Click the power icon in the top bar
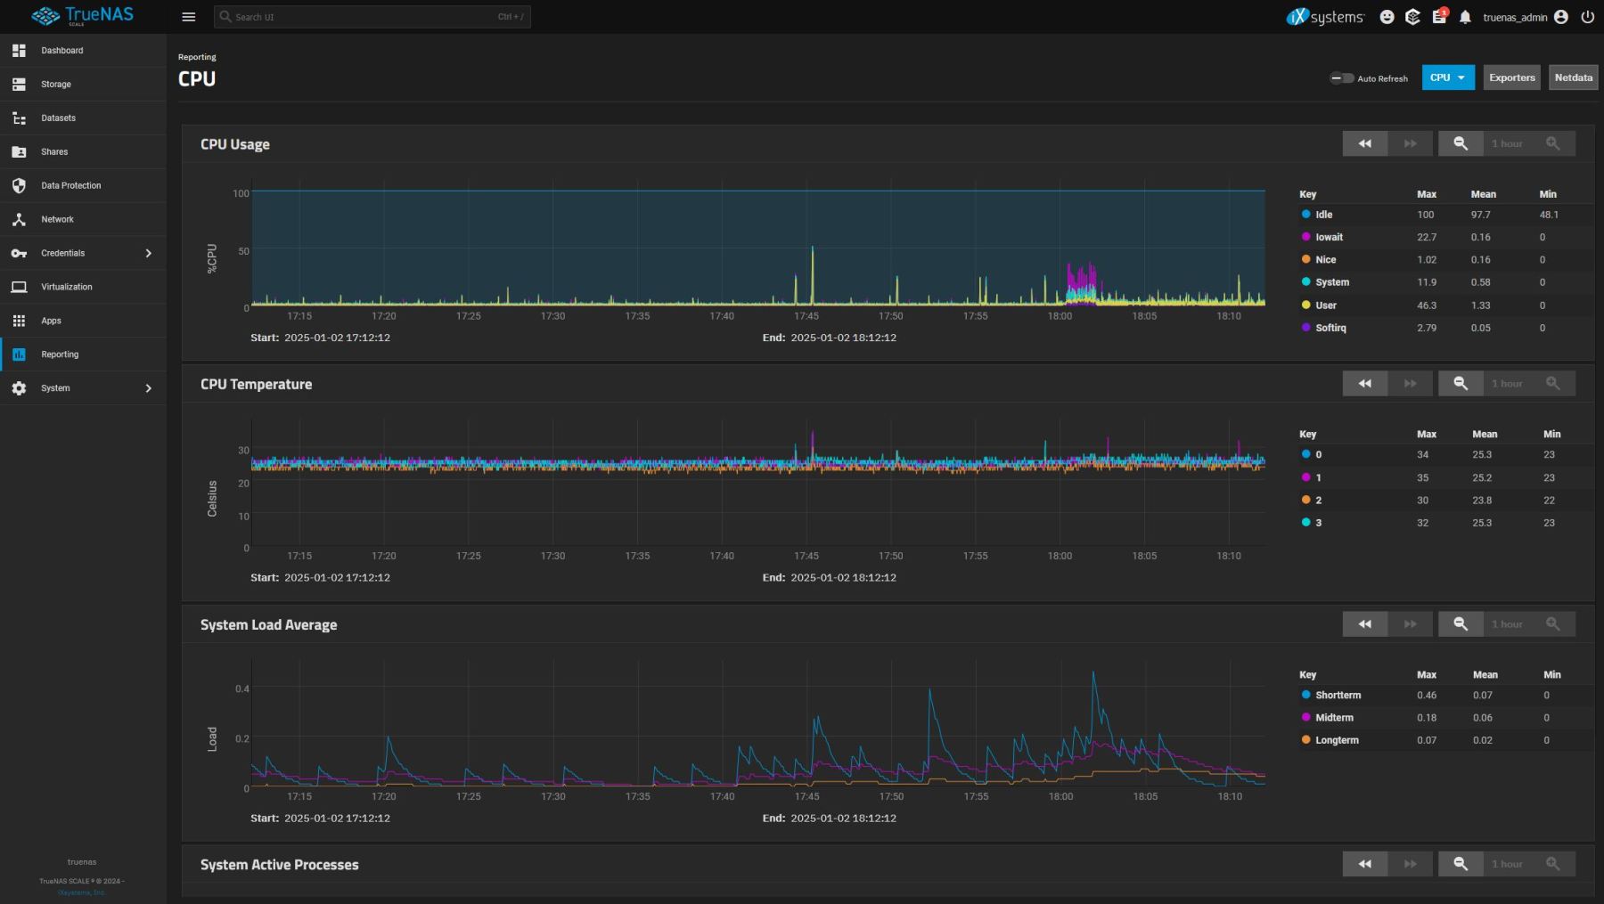 (1587, 17)
